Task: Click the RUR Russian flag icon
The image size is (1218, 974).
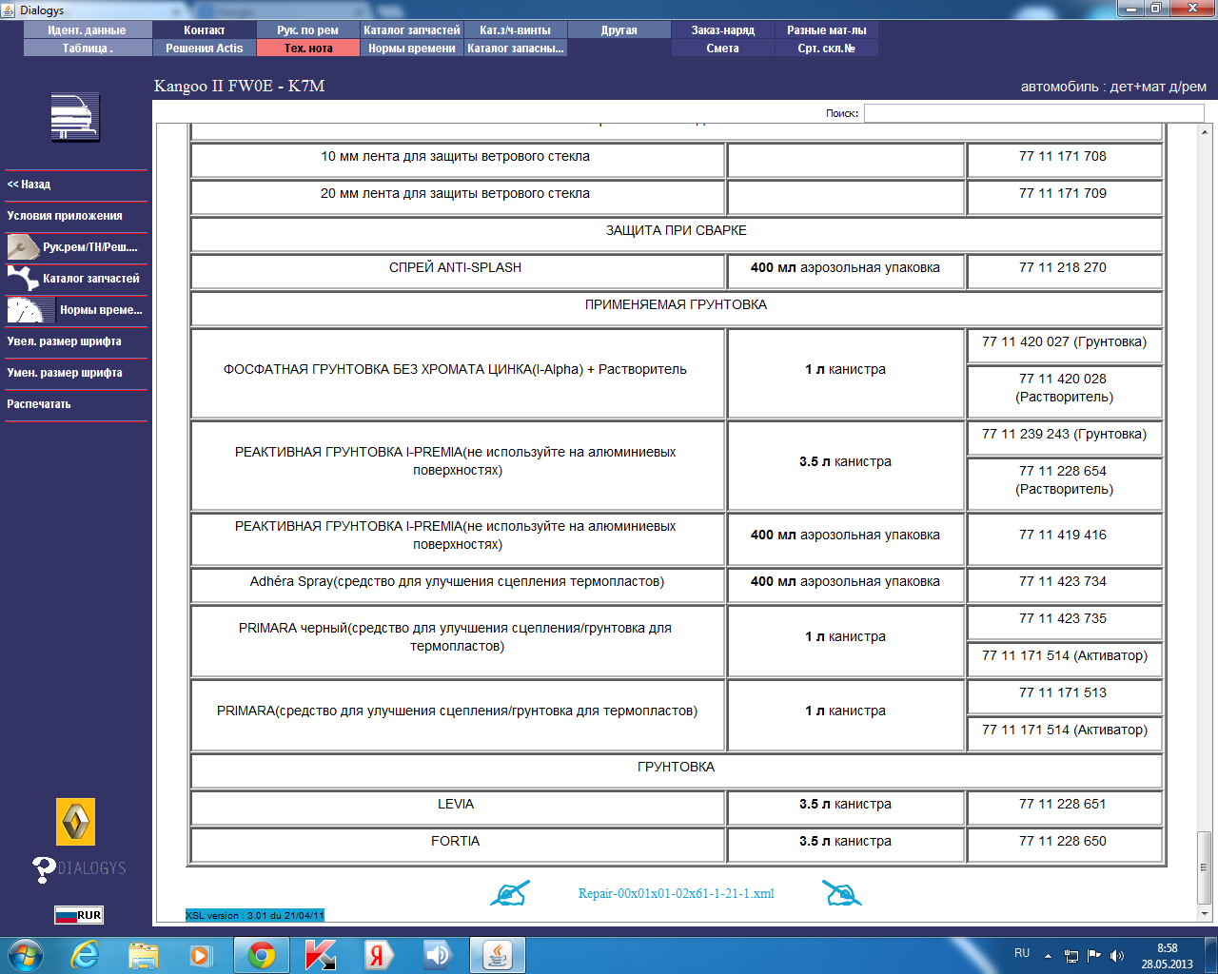Action: (78, 915)
